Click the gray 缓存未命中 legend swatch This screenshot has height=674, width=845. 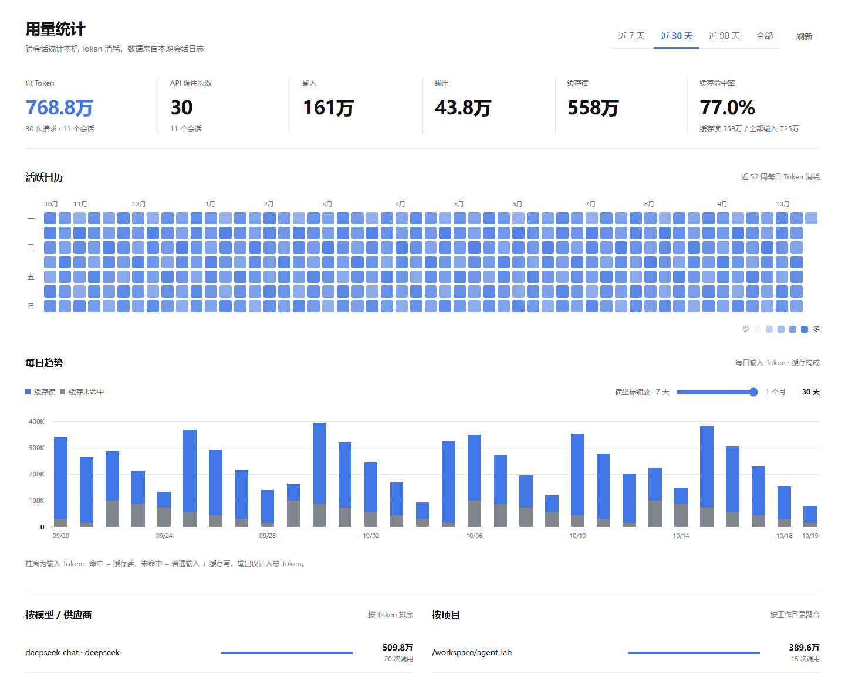tap(63, 392)
